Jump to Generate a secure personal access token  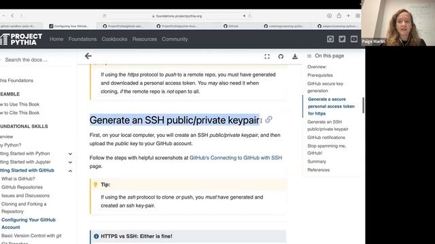pyautogui.click(x=331, y=106)
